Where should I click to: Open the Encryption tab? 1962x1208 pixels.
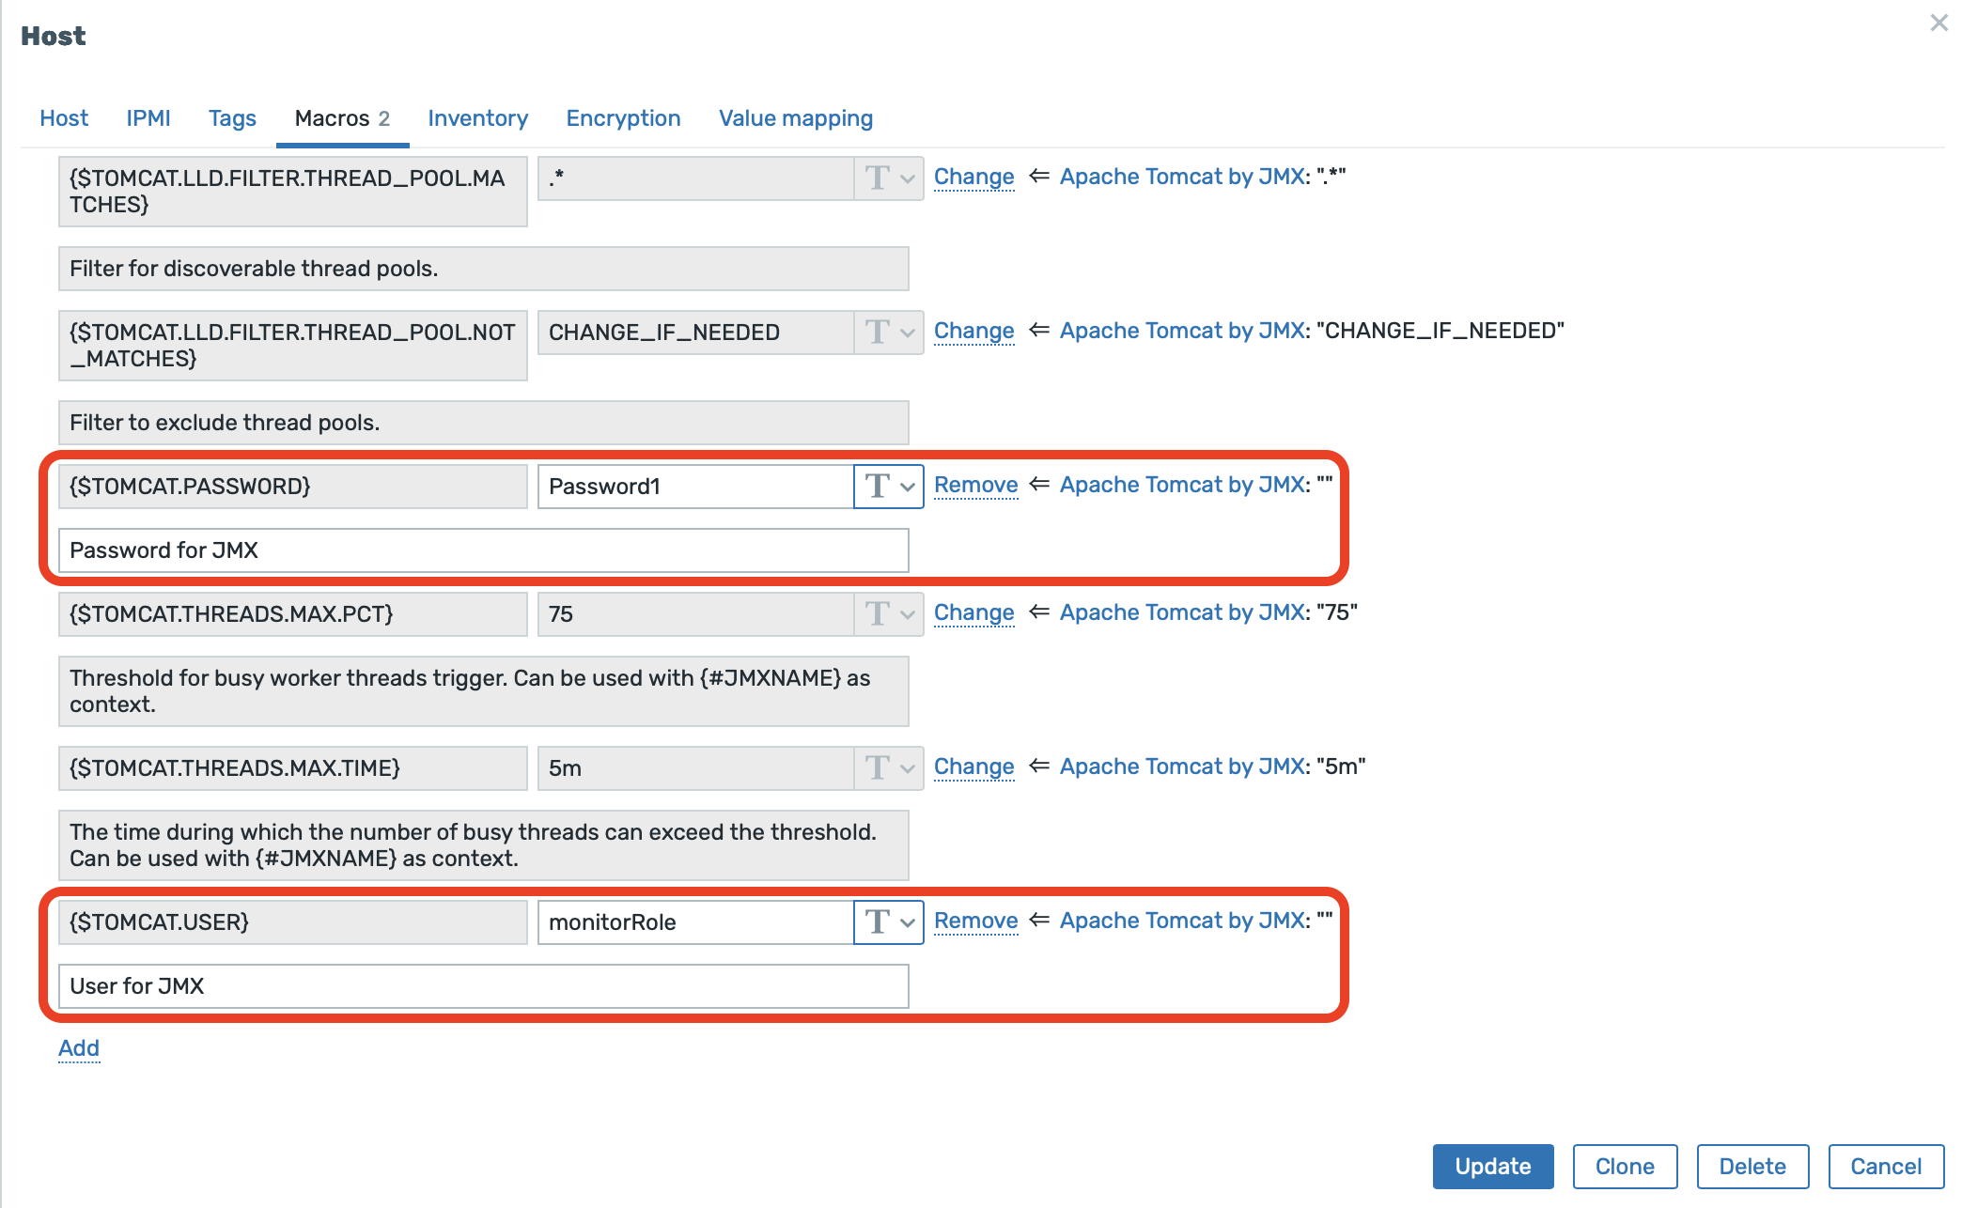coord(623,118)
